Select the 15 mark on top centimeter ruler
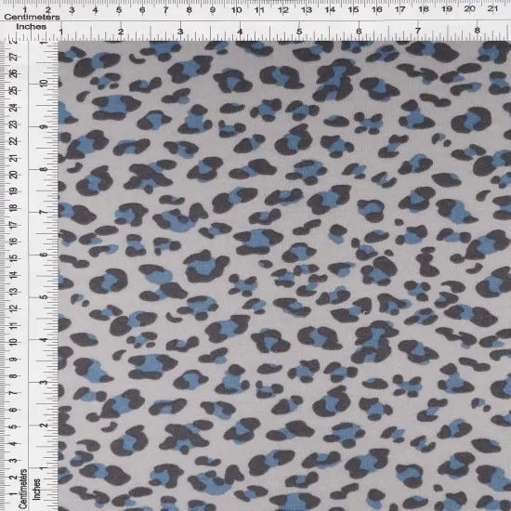The width and height of the screenshot is (511, 511). coord(353,10)
